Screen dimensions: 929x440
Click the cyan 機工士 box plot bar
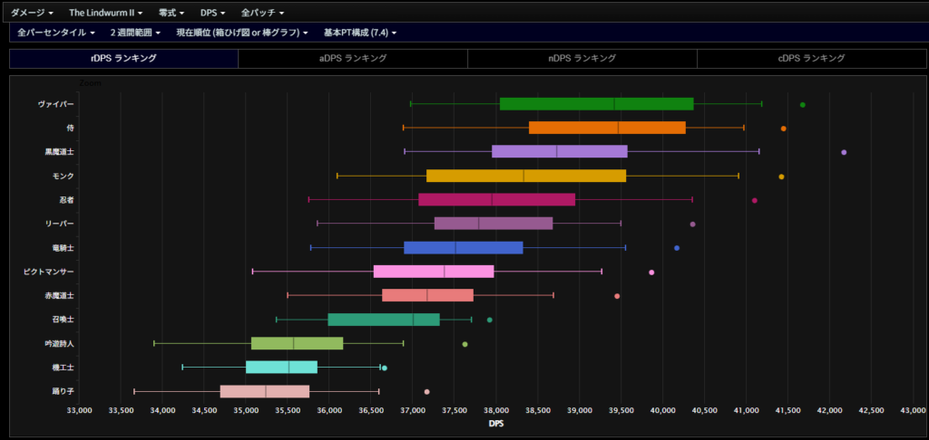click(281, 367)
